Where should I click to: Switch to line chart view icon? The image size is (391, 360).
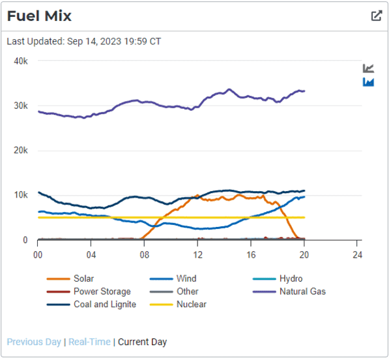coord(368,68)
